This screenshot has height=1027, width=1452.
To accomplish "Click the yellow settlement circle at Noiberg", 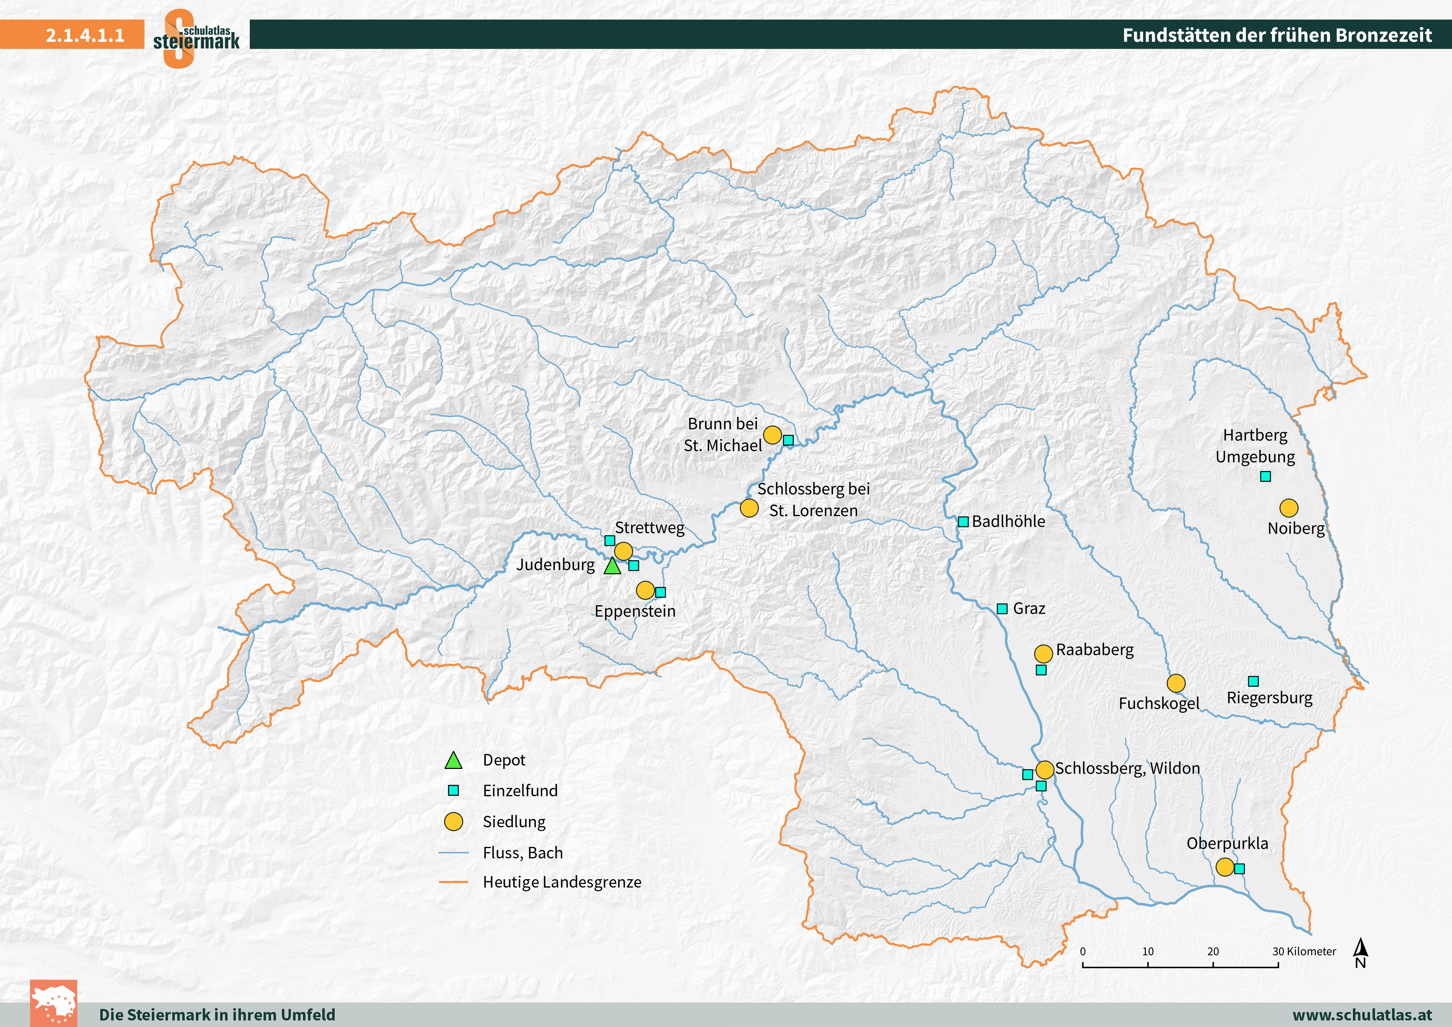I will tap(1288, 507).
